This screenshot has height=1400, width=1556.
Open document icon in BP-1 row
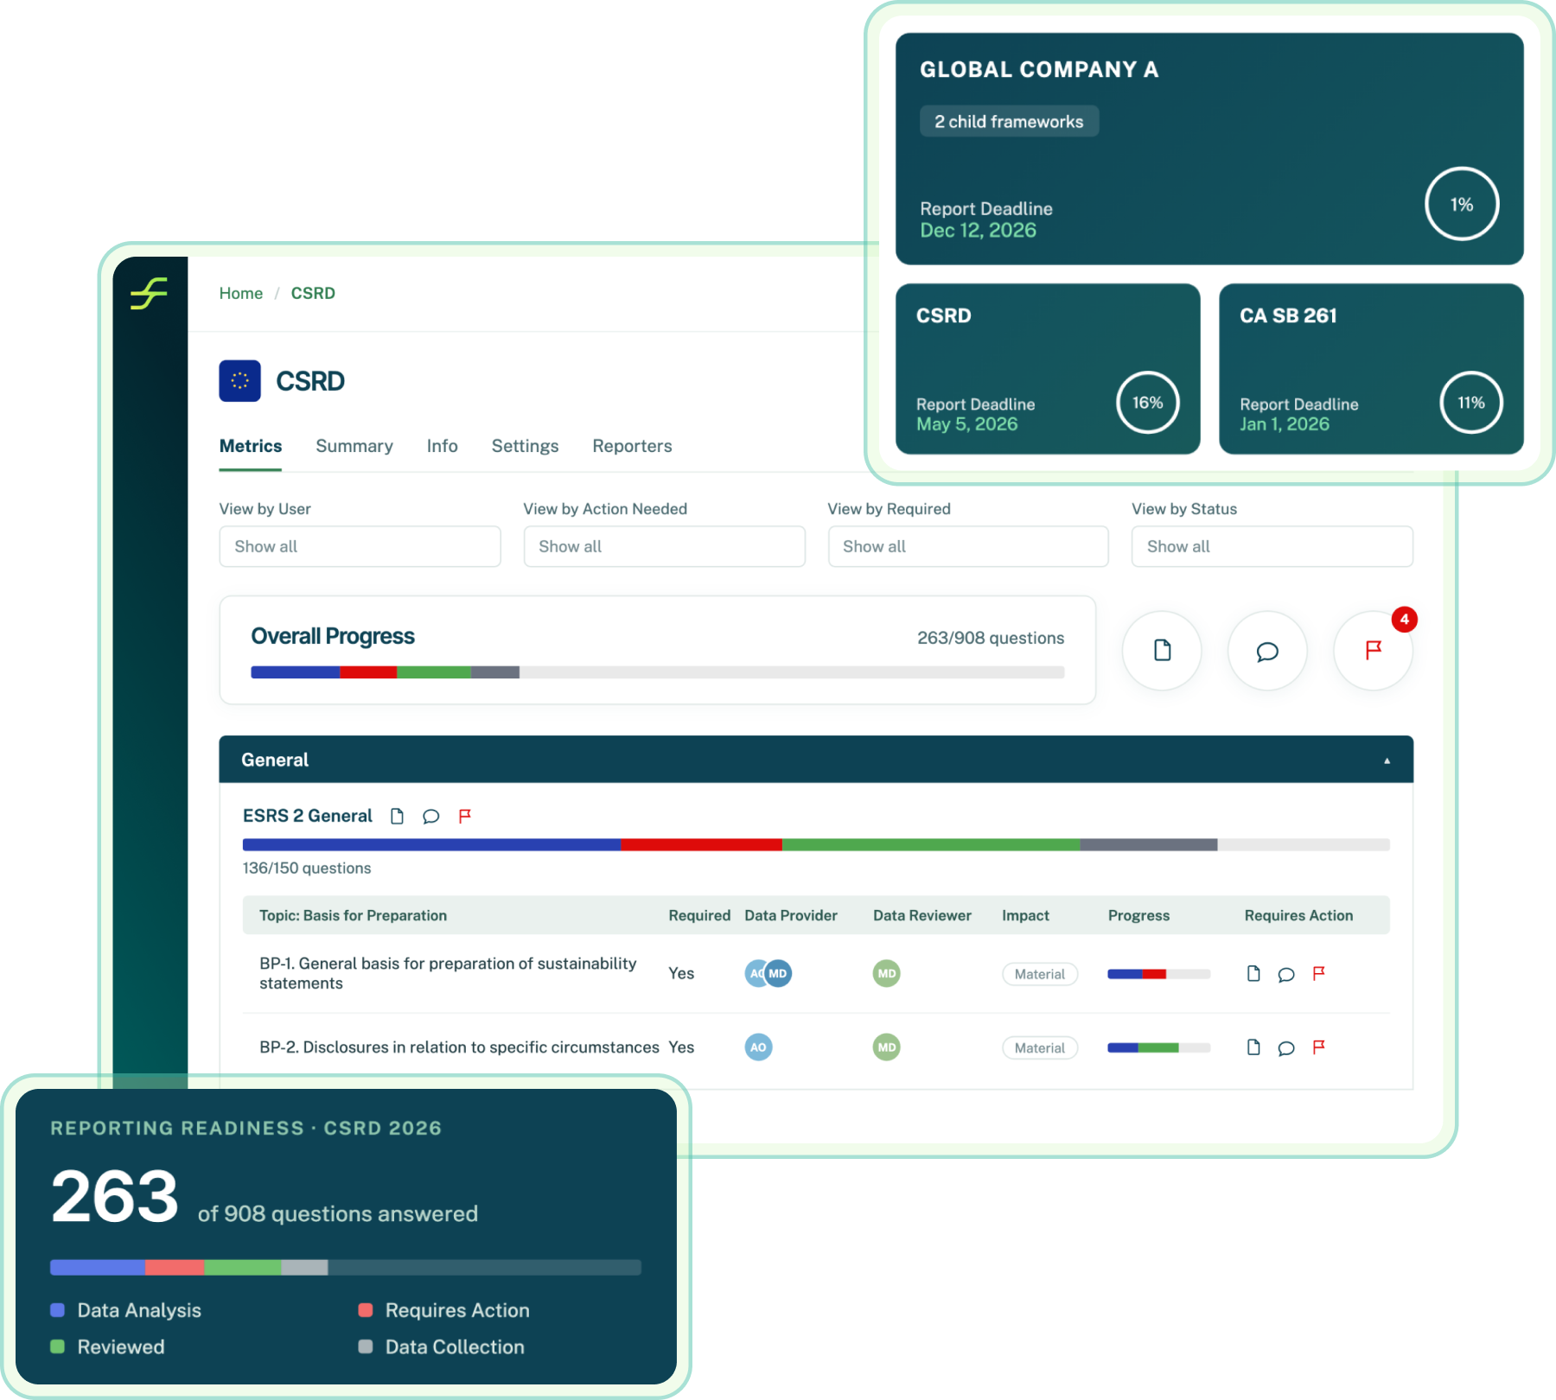(x=1253, y=974)
